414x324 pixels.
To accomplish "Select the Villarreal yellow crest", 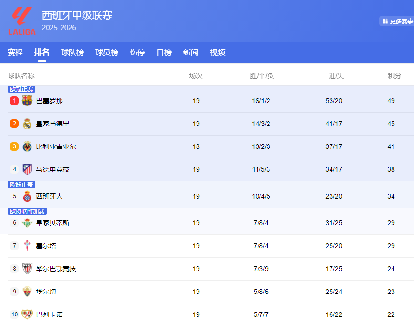I will (27, 146).
